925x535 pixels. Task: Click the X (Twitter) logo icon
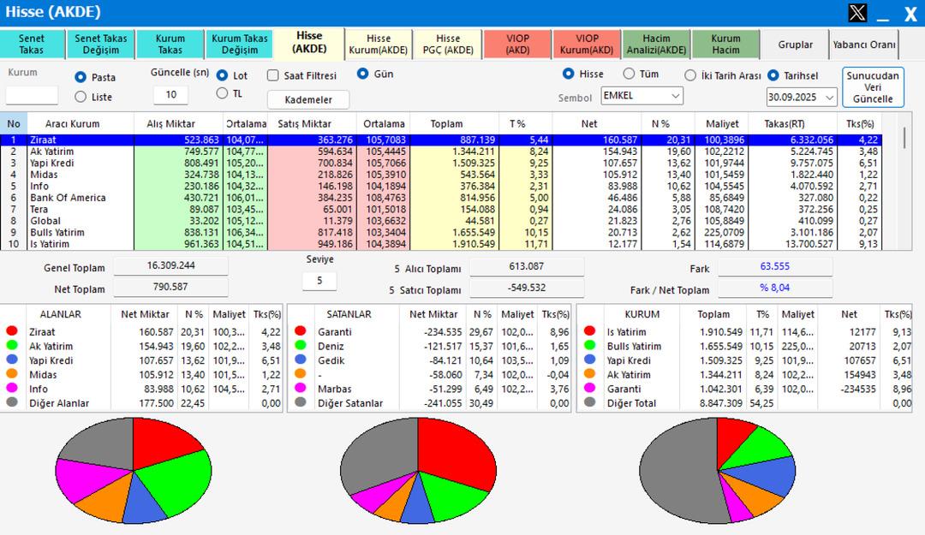pos(857,13)
